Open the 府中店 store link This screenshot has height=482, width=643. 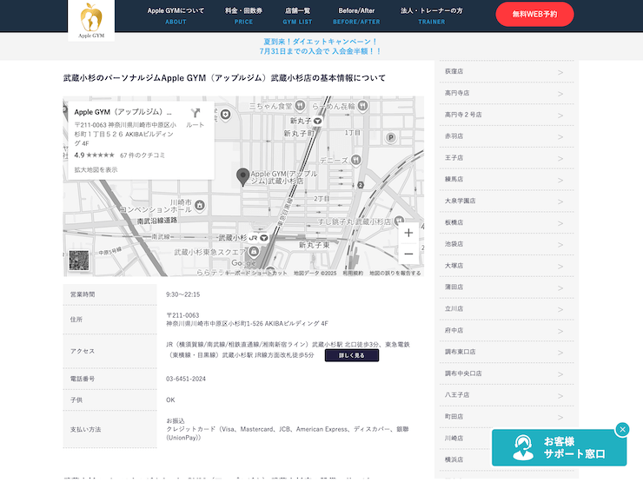coord(507,330)
